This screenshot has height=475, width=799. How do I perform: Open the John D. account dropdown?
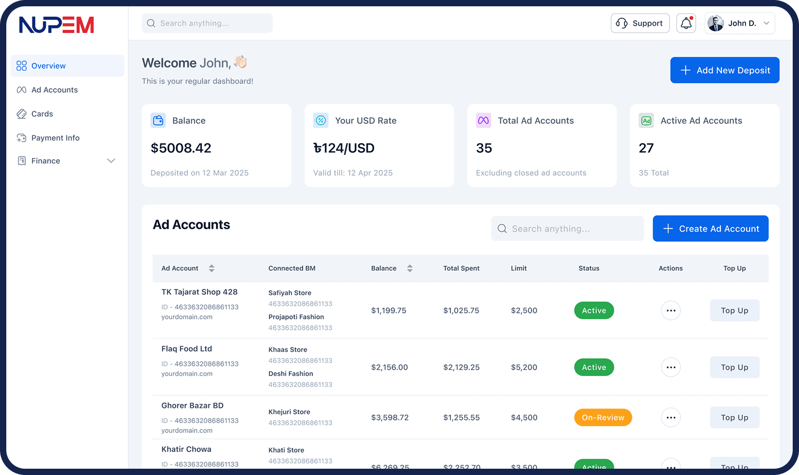766,23
